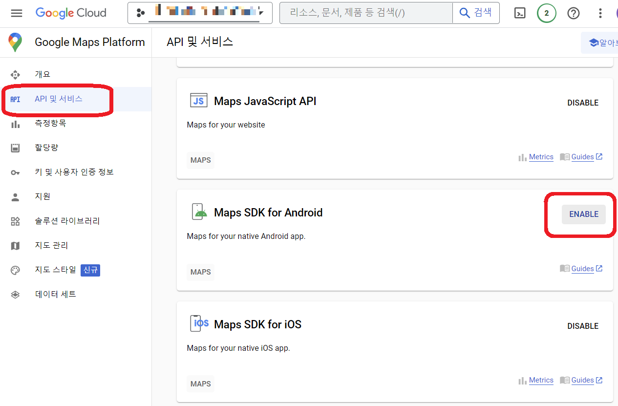This screenshot has height=406, width=618.
Task: Click the 할당량 sidebar icon
Action: tap(15, 148)
